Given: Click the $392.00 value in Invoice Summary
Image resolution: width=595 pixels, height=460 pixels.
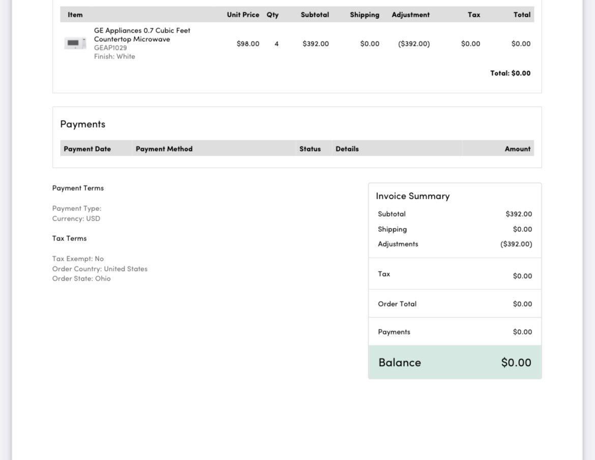Looking at the screenshot, I should (x=518, y=214).
